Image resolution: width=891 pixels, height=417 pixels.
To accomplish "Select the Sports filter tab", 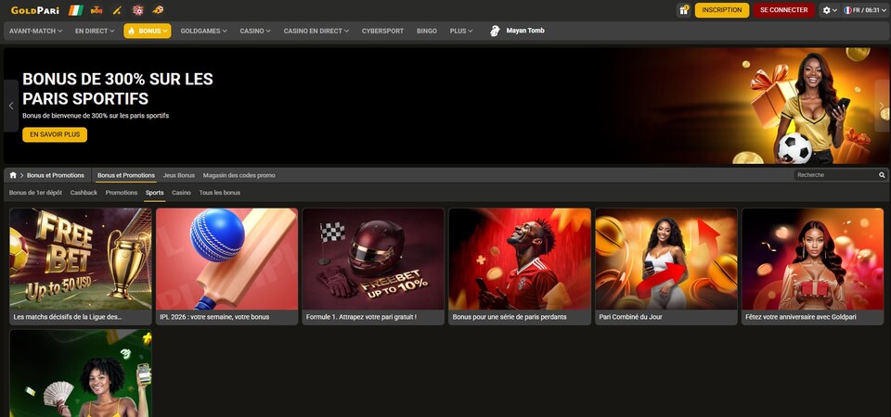I will point(155,193).
